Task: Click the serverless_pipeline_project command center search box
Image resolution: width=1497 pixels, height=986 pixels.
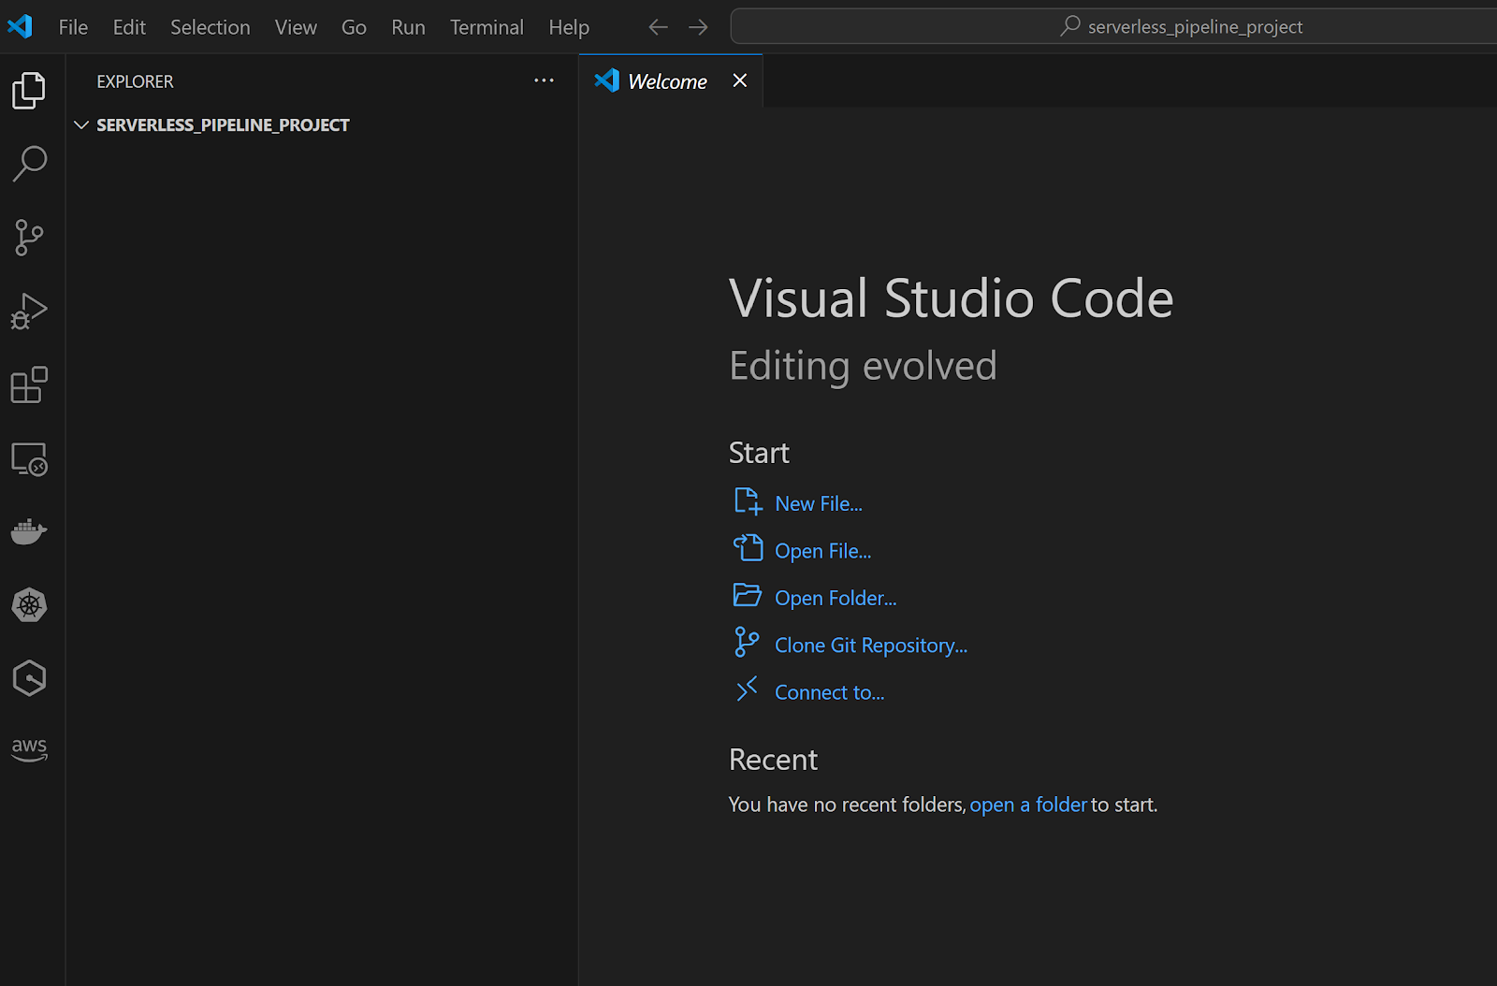Action: click(1113, 26)
